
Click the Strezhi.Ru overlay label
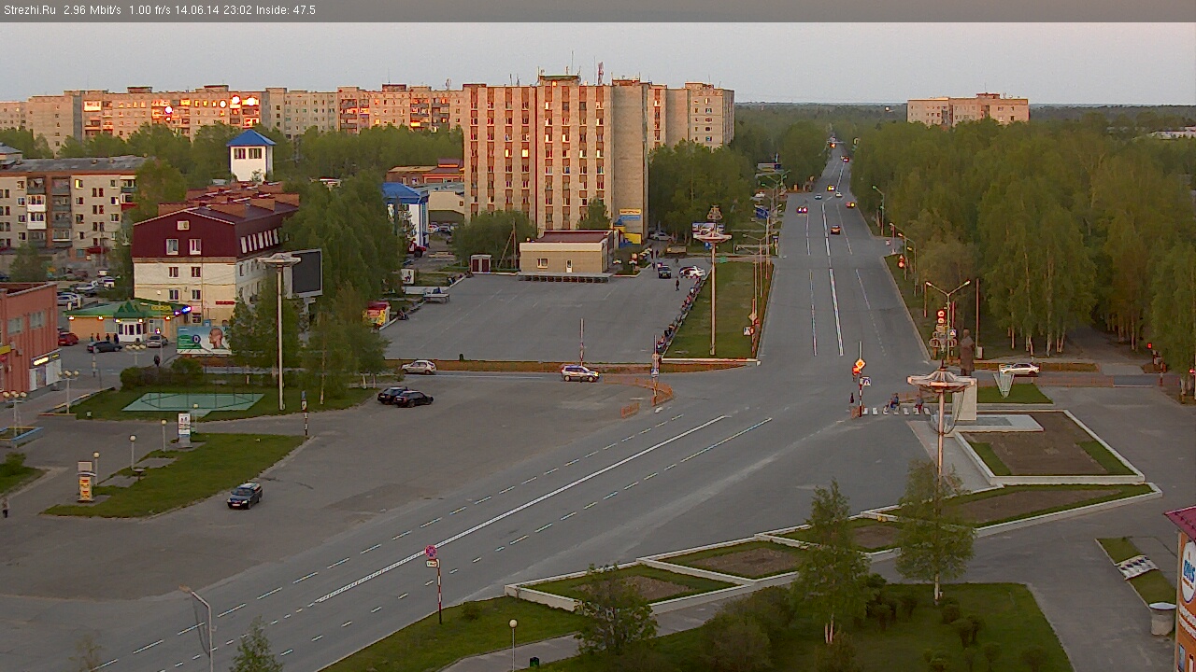pyautogui.click(x=29, y=10)
